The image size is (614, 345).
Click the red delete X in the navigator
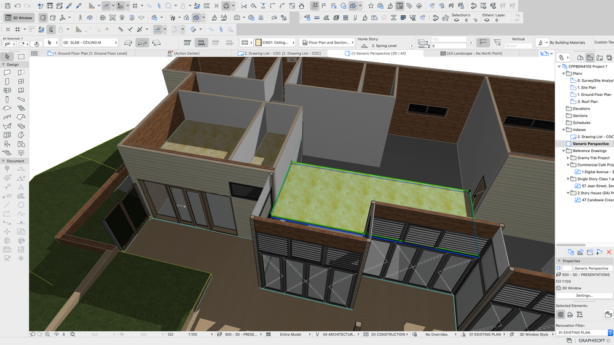(x=609, y=252)
